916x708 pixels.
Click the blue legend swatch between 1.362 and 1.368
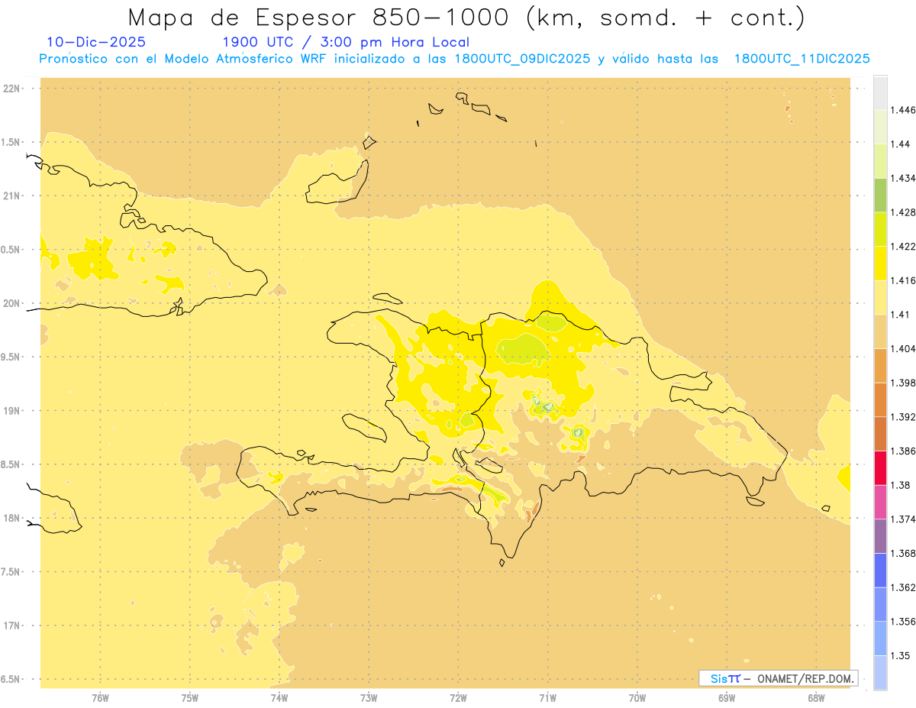[x=880, y=570]
